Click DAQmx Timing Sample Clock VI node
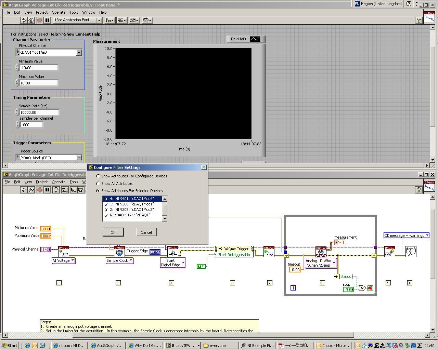Viewport: 438px width, 350px height. coord(119,252)
